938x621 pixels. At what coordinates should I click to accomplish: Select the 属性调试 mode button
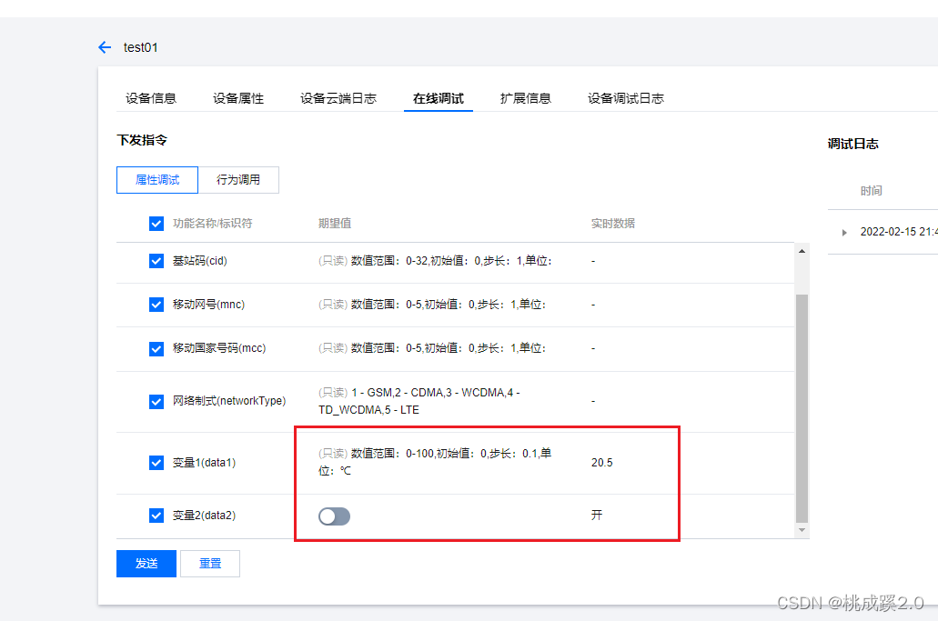[x=156, y=179]
